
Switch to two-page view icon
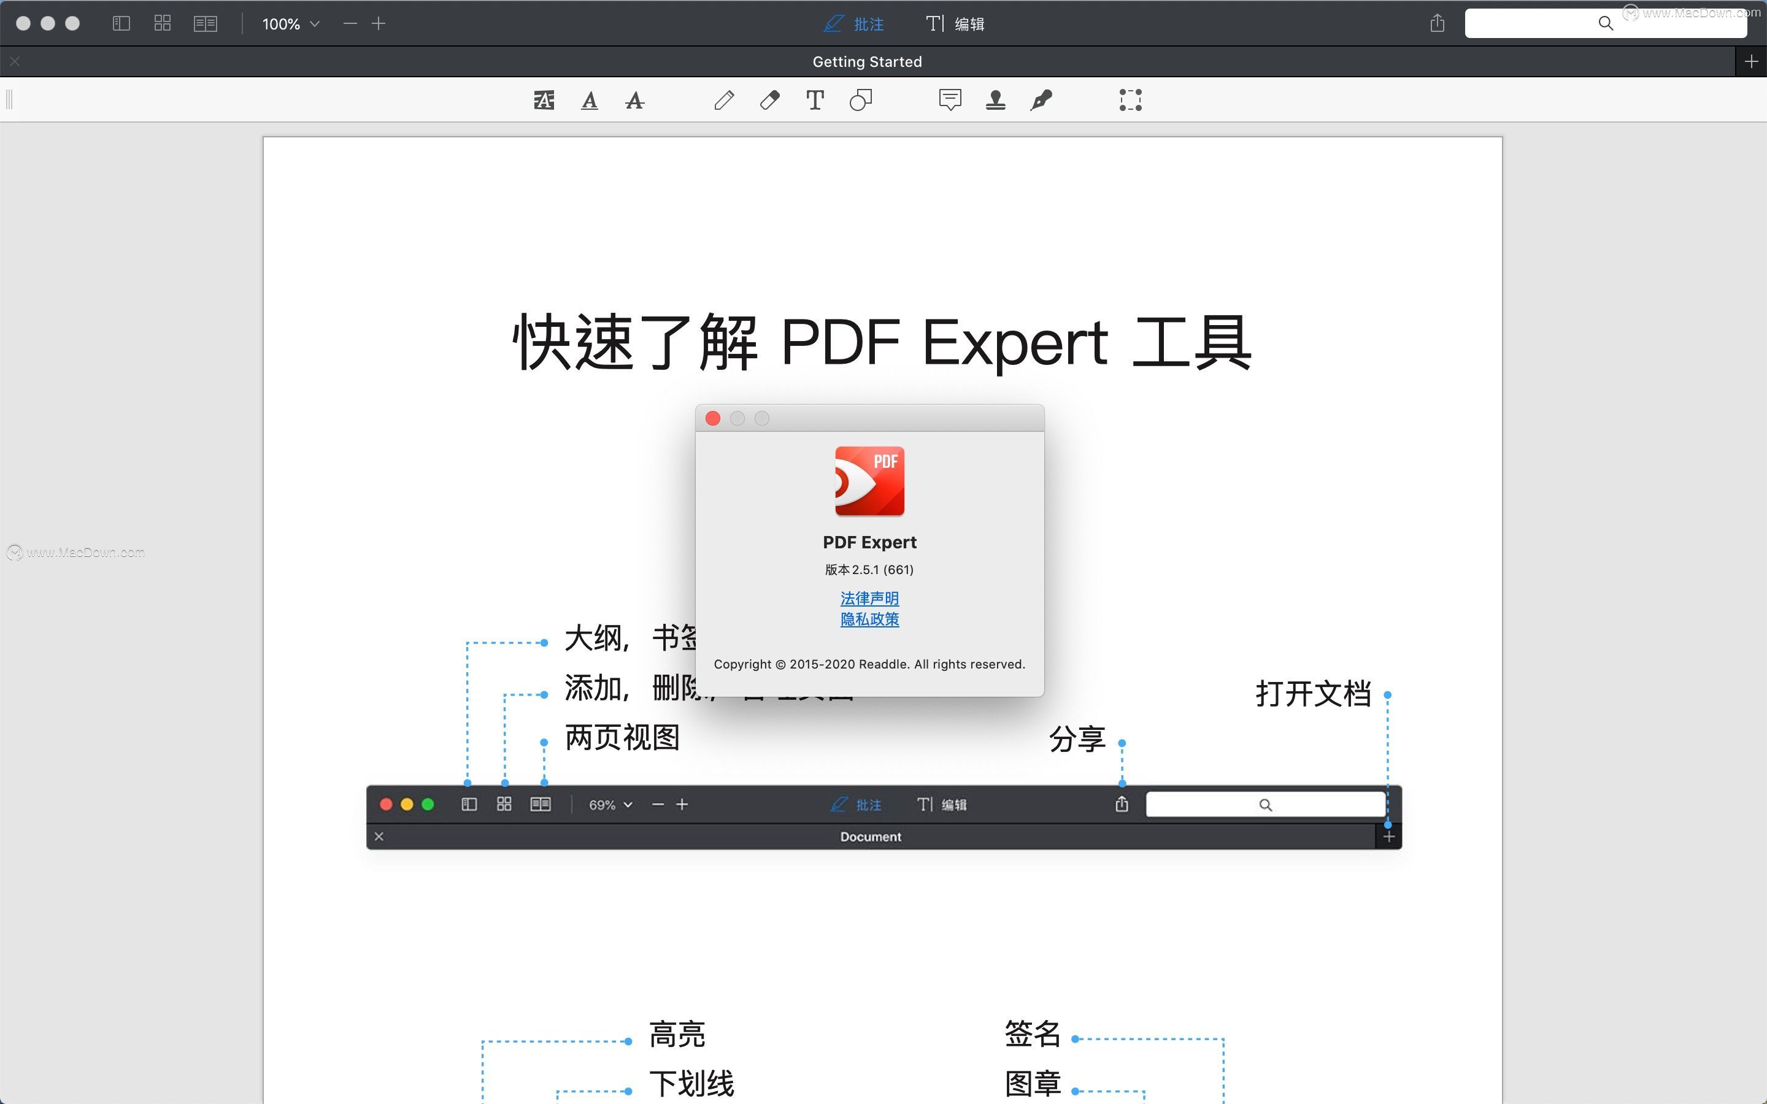[x=206, y=23]
